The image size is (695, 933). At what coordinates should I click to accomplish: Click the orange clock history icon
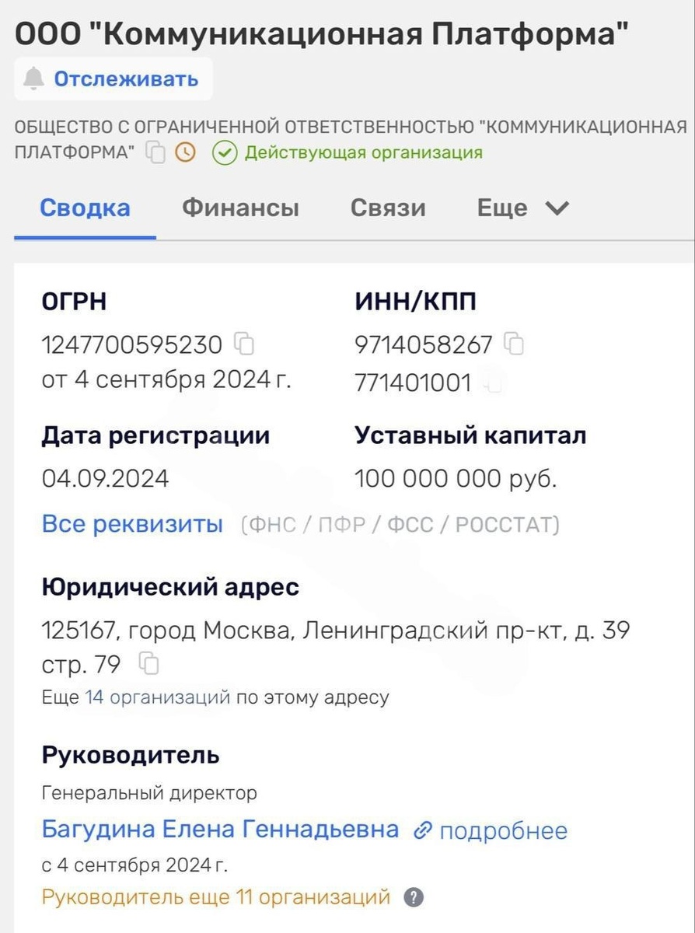point(184,152)
